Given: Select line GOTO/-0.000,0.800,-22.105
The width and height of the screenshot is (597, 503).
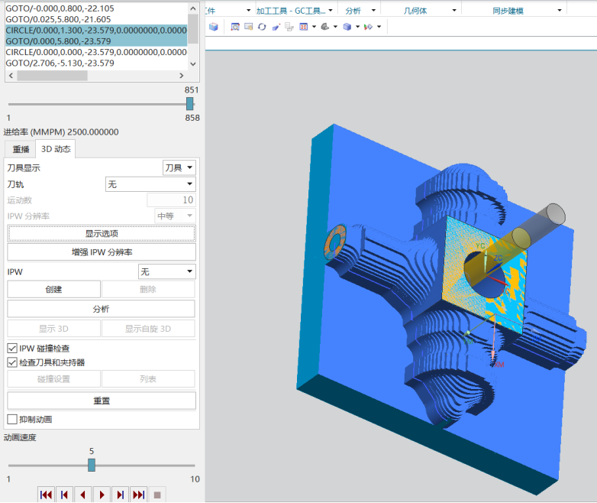Looking at the screenshot, I should [x=96, y=8].
